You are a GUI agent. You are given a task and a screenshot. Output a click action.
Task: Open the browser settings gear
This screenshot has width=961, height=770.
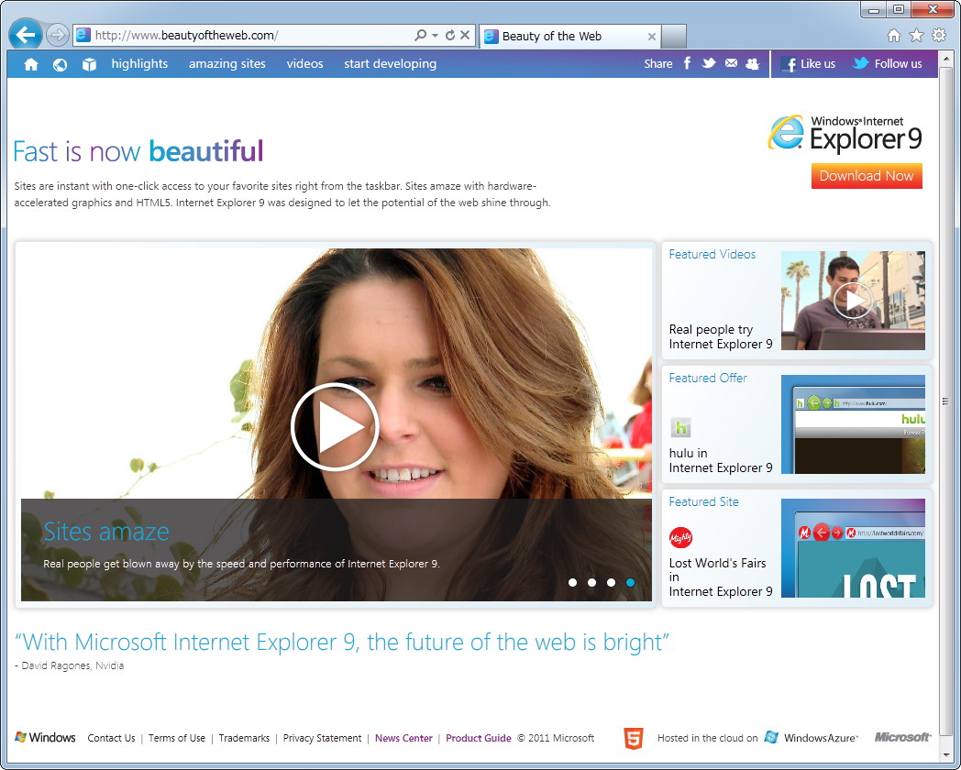point(937,32)
